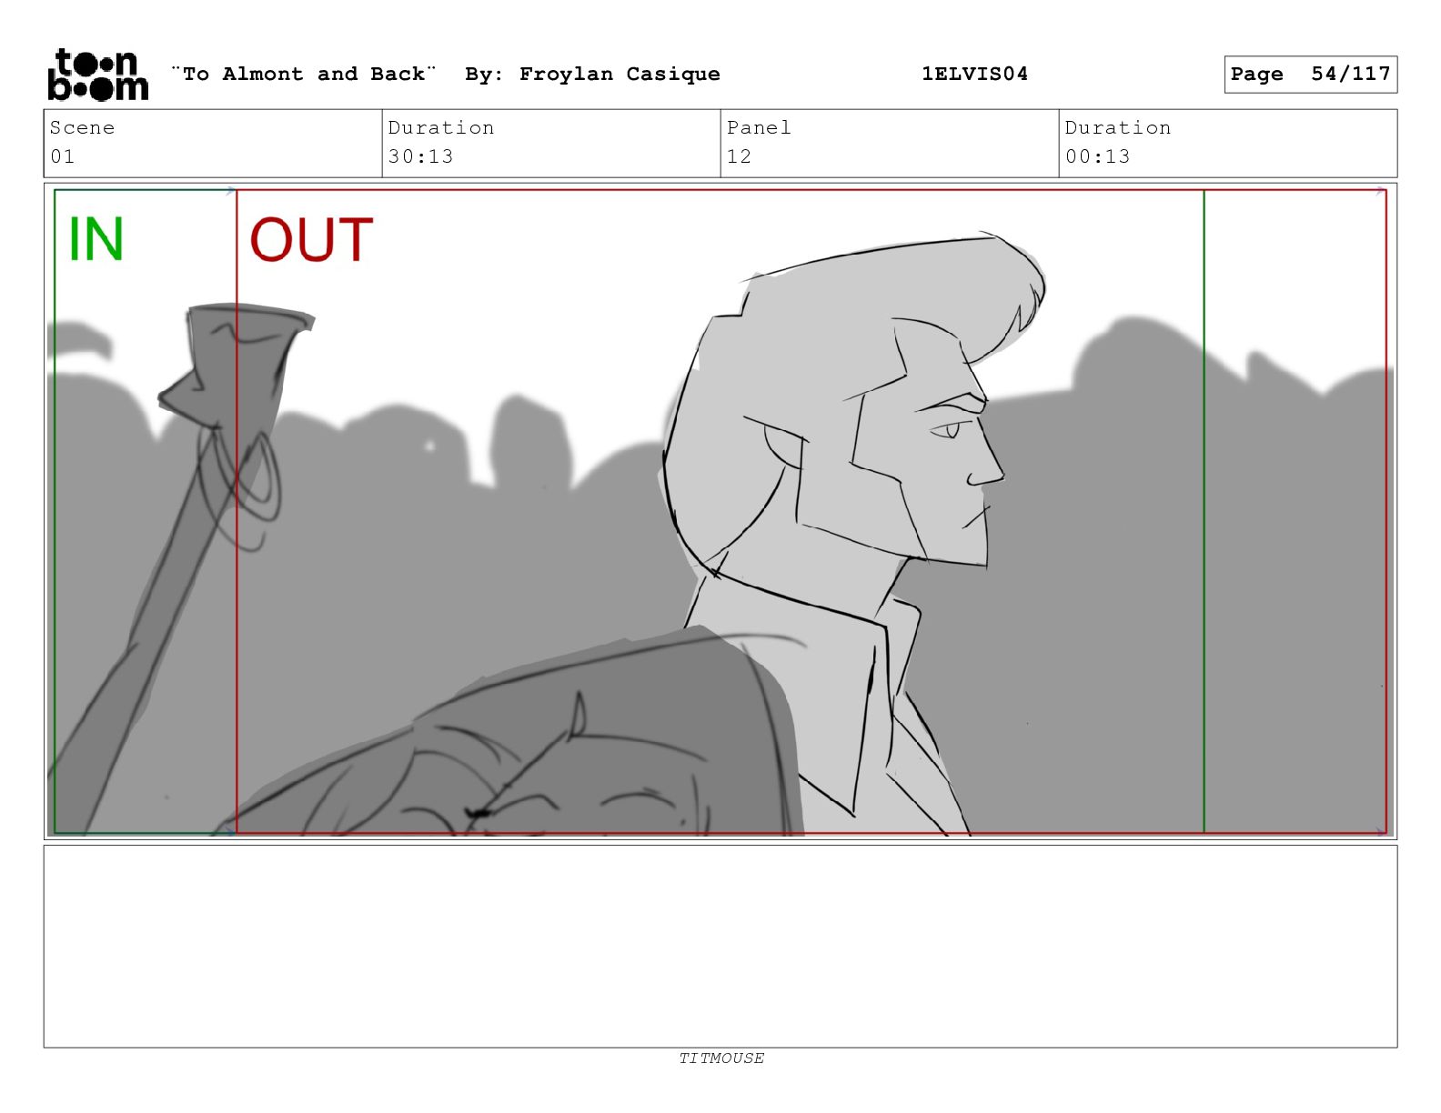Screen dimensions: 1441x1113
Task: Click the author name Froylan Casique
Action: (x=620, y=75)
